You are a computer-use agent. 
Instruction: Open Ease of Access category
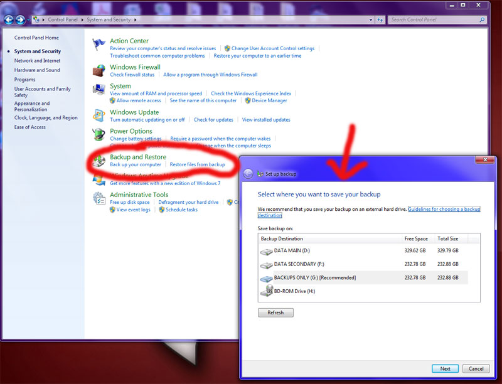pos(29,127)
